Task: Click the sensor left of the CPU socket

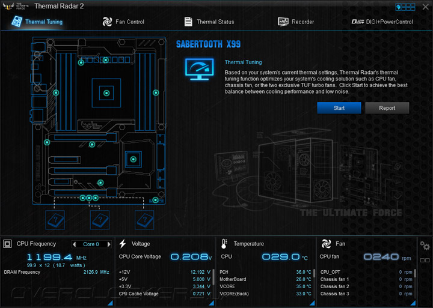Action: (56, 92)
